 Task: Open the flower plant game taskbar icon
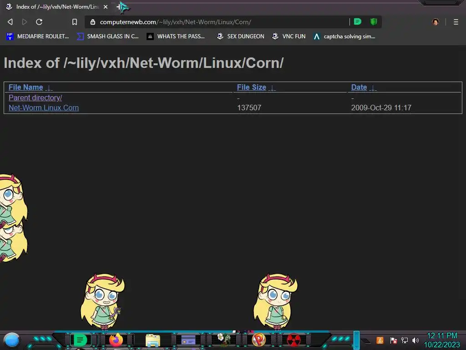coord(224,339)
